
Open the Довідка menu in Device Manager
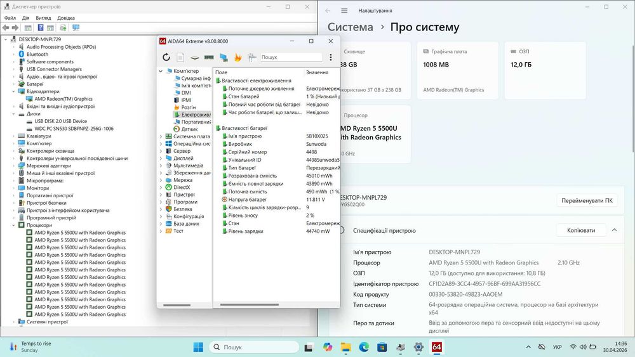coord(66,18)
